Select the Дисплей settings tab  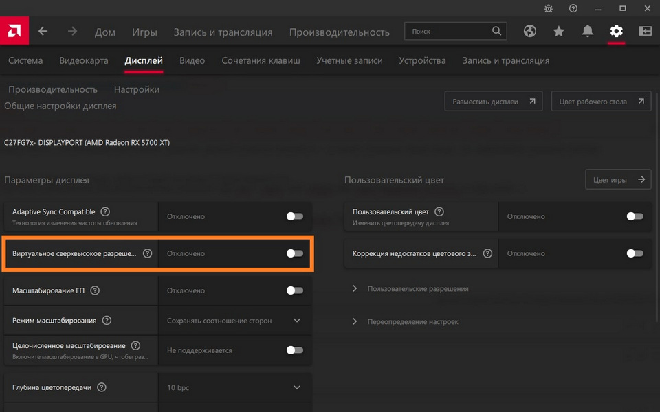coord(144,60)
